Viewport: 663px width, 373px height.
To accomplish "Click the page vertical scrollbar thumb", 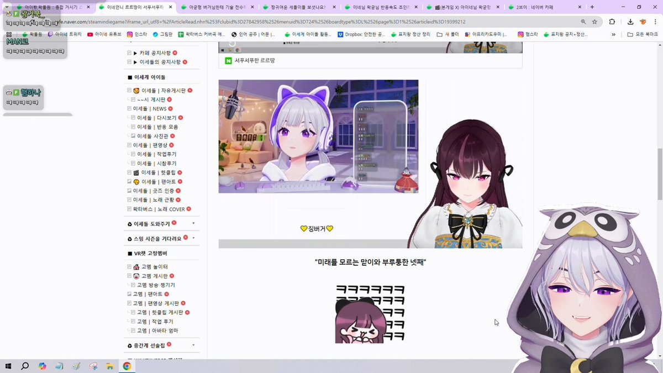I will click(x=659, y=174).
